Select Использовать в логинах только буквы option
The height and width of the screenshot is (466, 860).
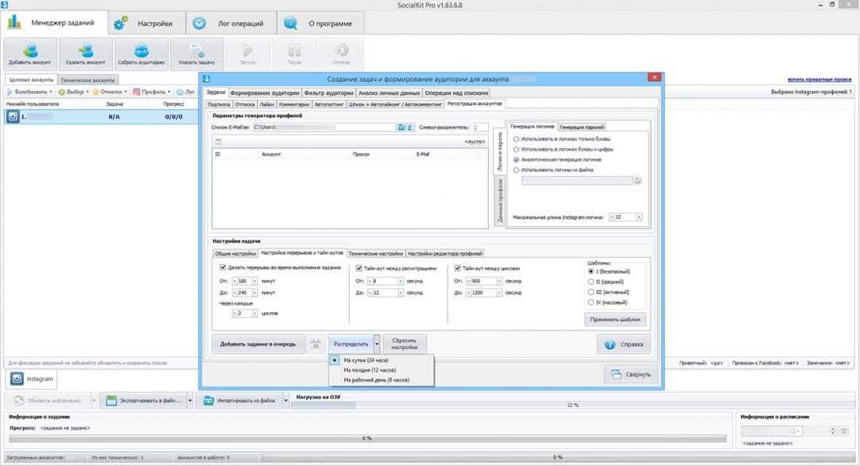tap(517, 139)
